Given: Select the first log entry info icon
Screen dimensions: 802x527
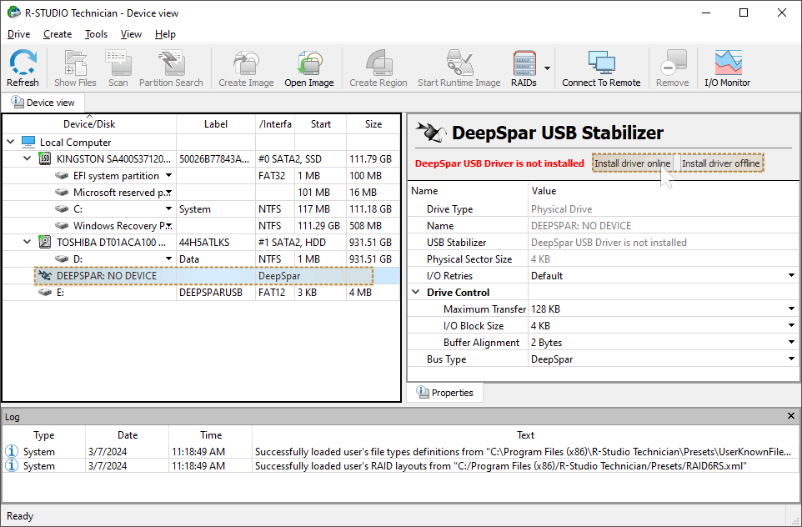Looking at the screenshot, I should click(11, 451).
